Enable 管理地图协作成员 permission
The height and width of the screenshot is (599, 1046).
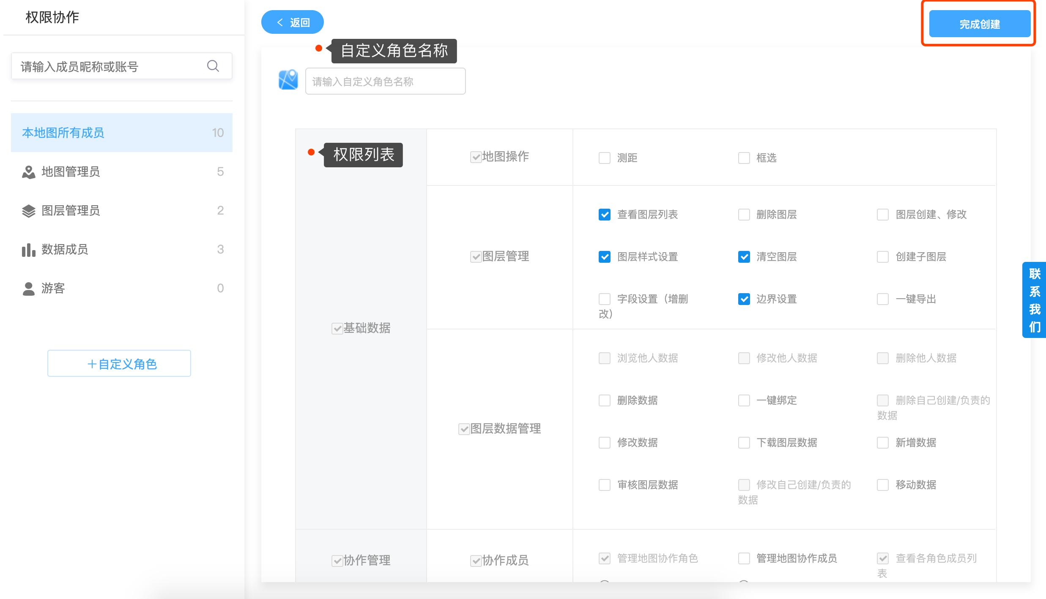pos(744,558)
